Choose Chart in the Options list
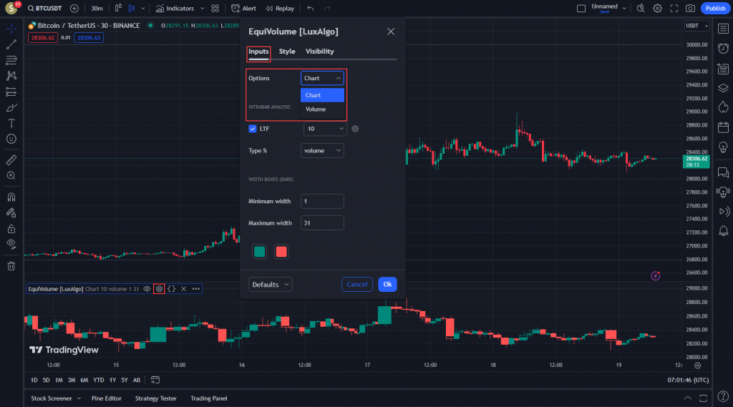733x407 pixels. pos(322,95)
